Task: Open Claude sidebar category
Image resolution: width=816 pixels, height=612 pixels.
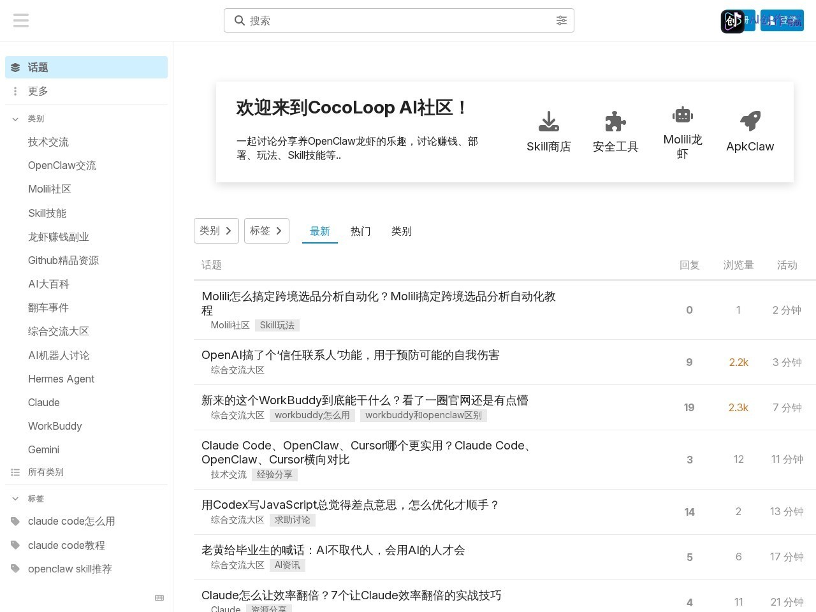Action: pos(44,402)
